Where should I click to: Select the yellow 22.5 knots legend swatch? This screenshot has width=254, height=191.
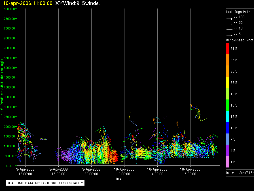tap(228, 82)
